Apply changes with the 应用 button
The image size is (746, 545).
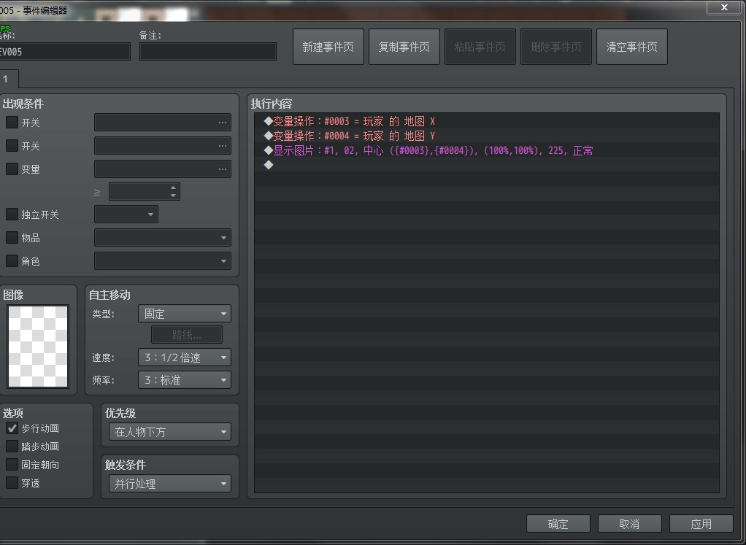(701, 524)
